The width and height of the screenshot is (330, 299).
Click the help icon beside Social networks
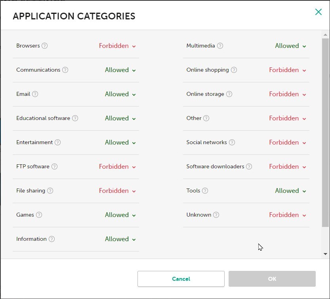coord(232,143)
